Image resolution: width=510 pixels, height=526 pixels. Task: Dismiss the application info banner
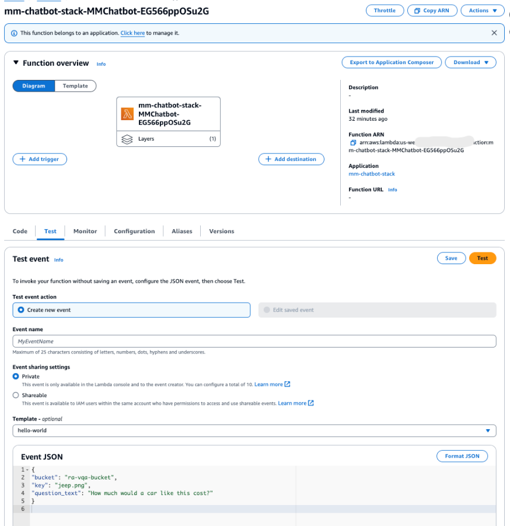point(494,33)
